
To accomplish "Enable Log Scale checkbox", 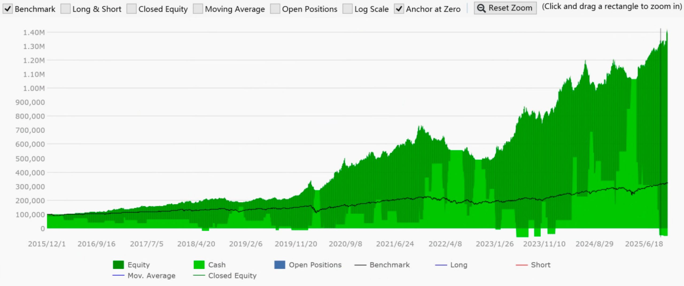I will (347, 9).
